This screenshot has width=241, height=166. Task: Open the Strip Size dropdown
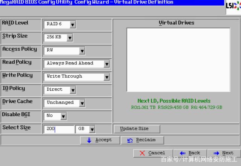[x=58, y=38]
